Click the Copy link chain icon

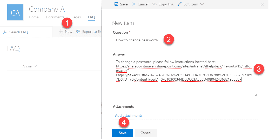154,4
